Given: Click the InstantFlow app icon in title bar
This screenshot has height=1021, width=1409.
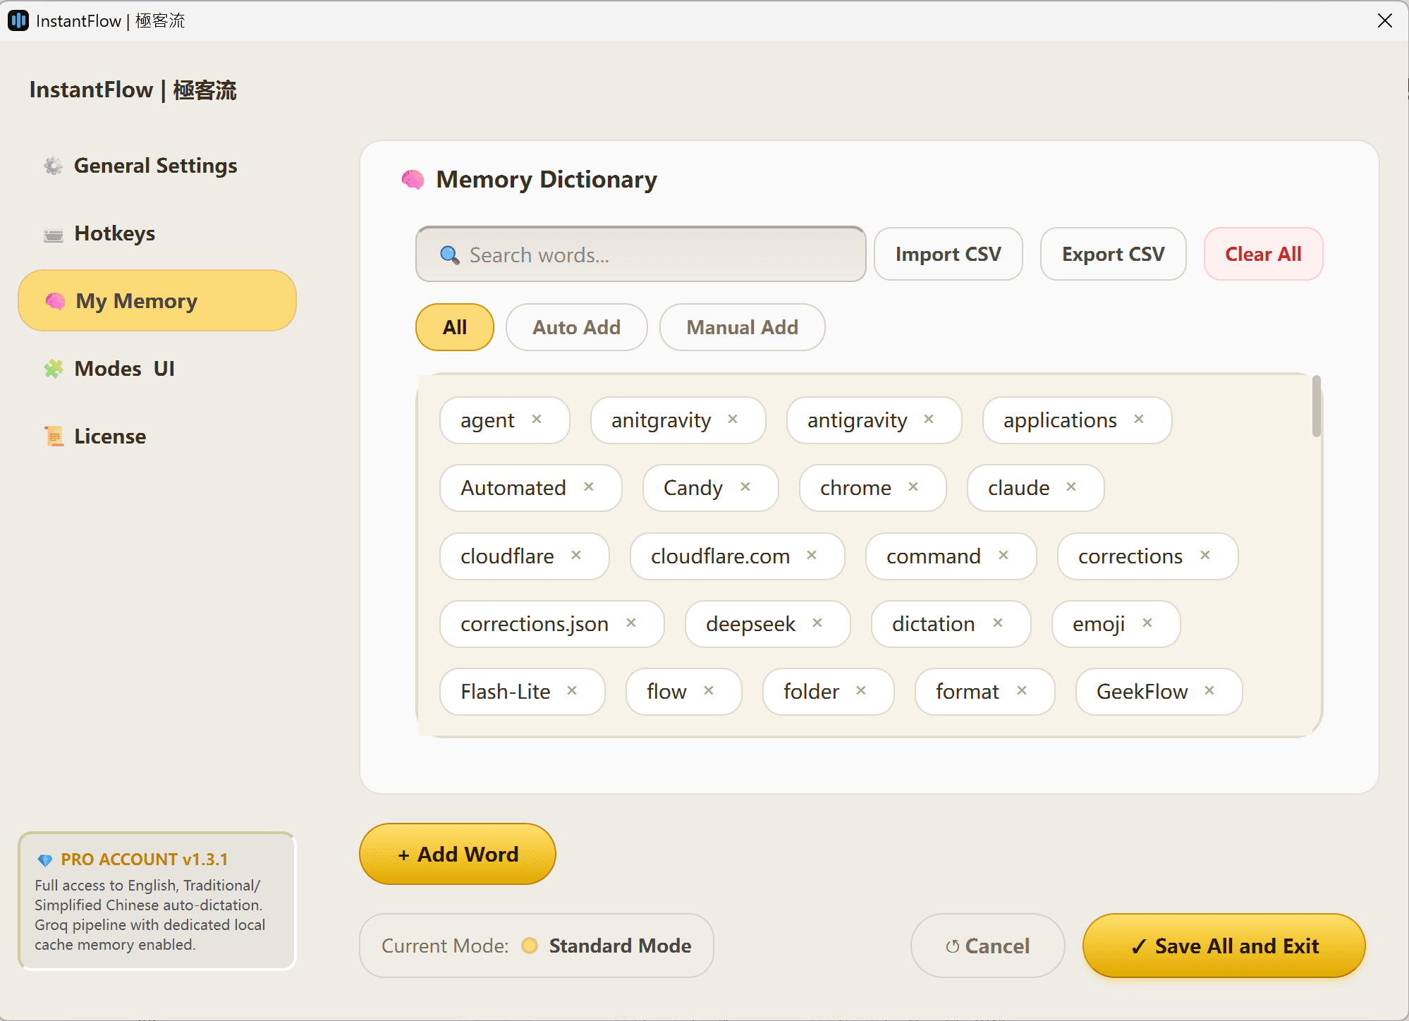Looking at the screenshot, I should point(18,20).
